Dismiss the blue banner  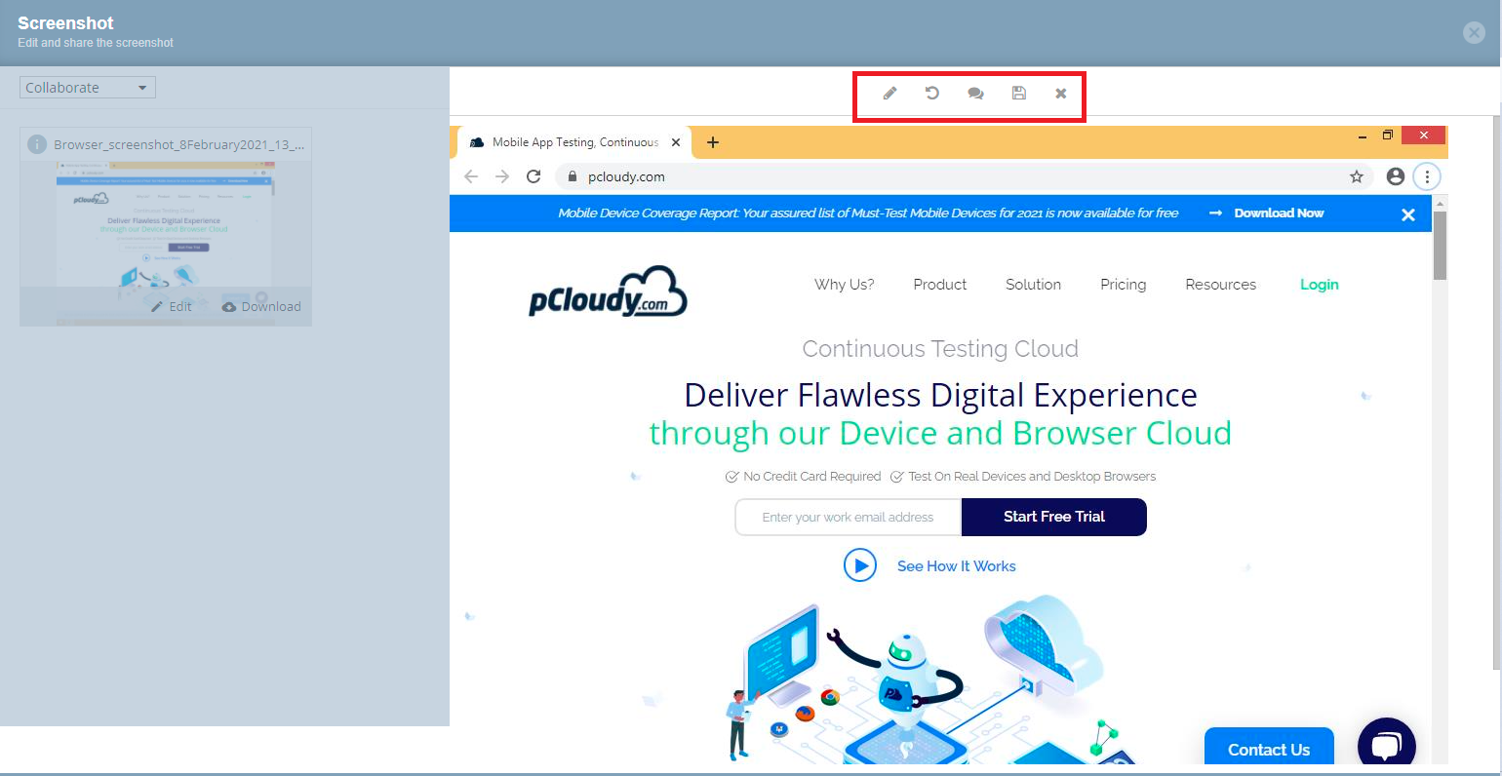pos(1408,214)
